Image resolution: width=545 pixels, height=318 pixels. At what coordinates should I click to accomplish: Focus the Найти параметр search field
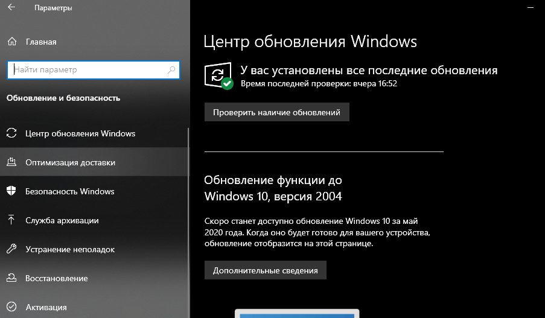(x=94, y=70)
